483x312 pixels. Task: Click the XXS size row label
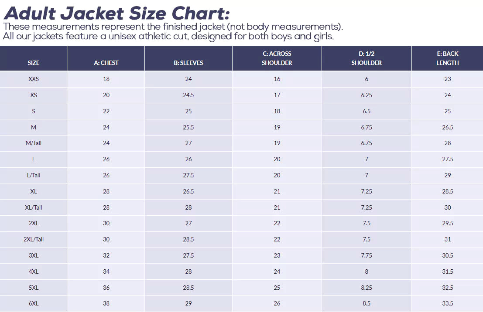click(34, 79)
